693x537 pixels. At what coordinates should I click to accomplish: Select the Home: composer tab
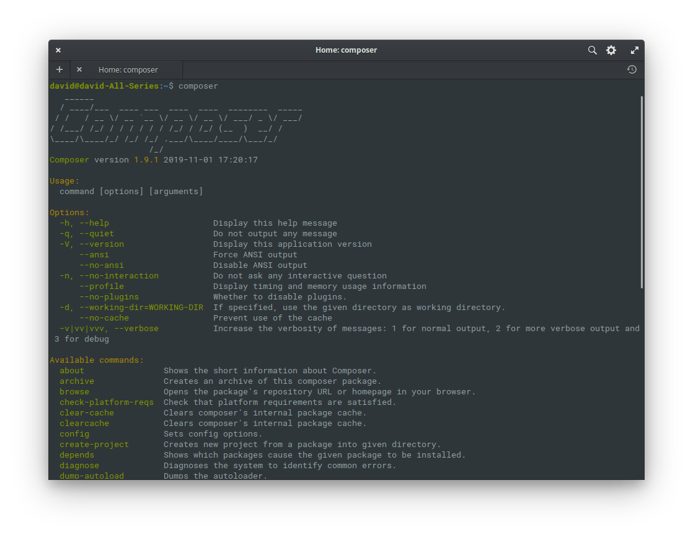pyautogui.click(x=127, y=70)
